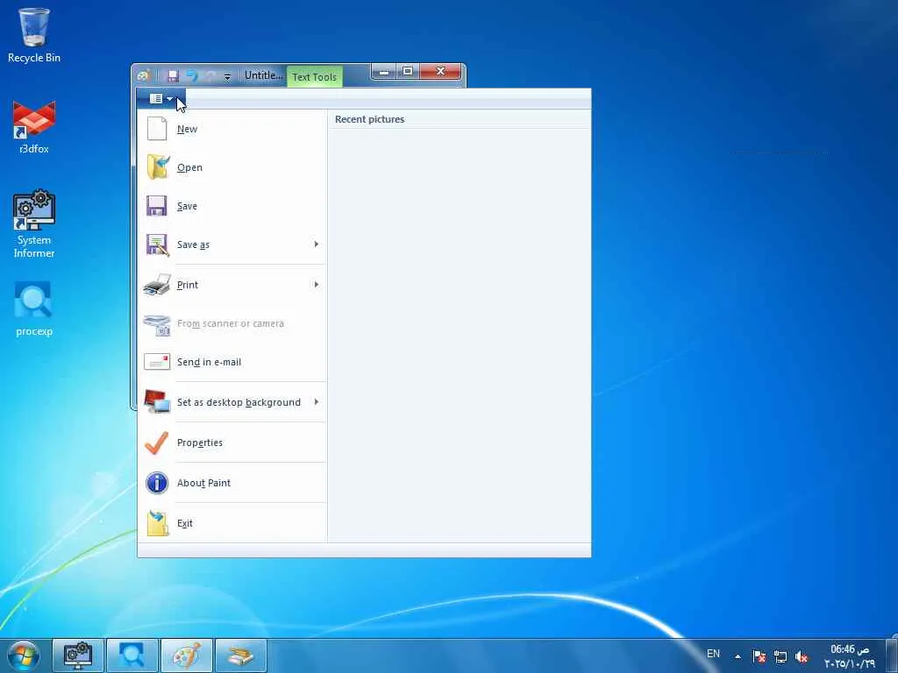Image resolution: width=898 pixels, height=673 pixels.
Task: Choose Exit from the Paint menu
Action: 232,523
